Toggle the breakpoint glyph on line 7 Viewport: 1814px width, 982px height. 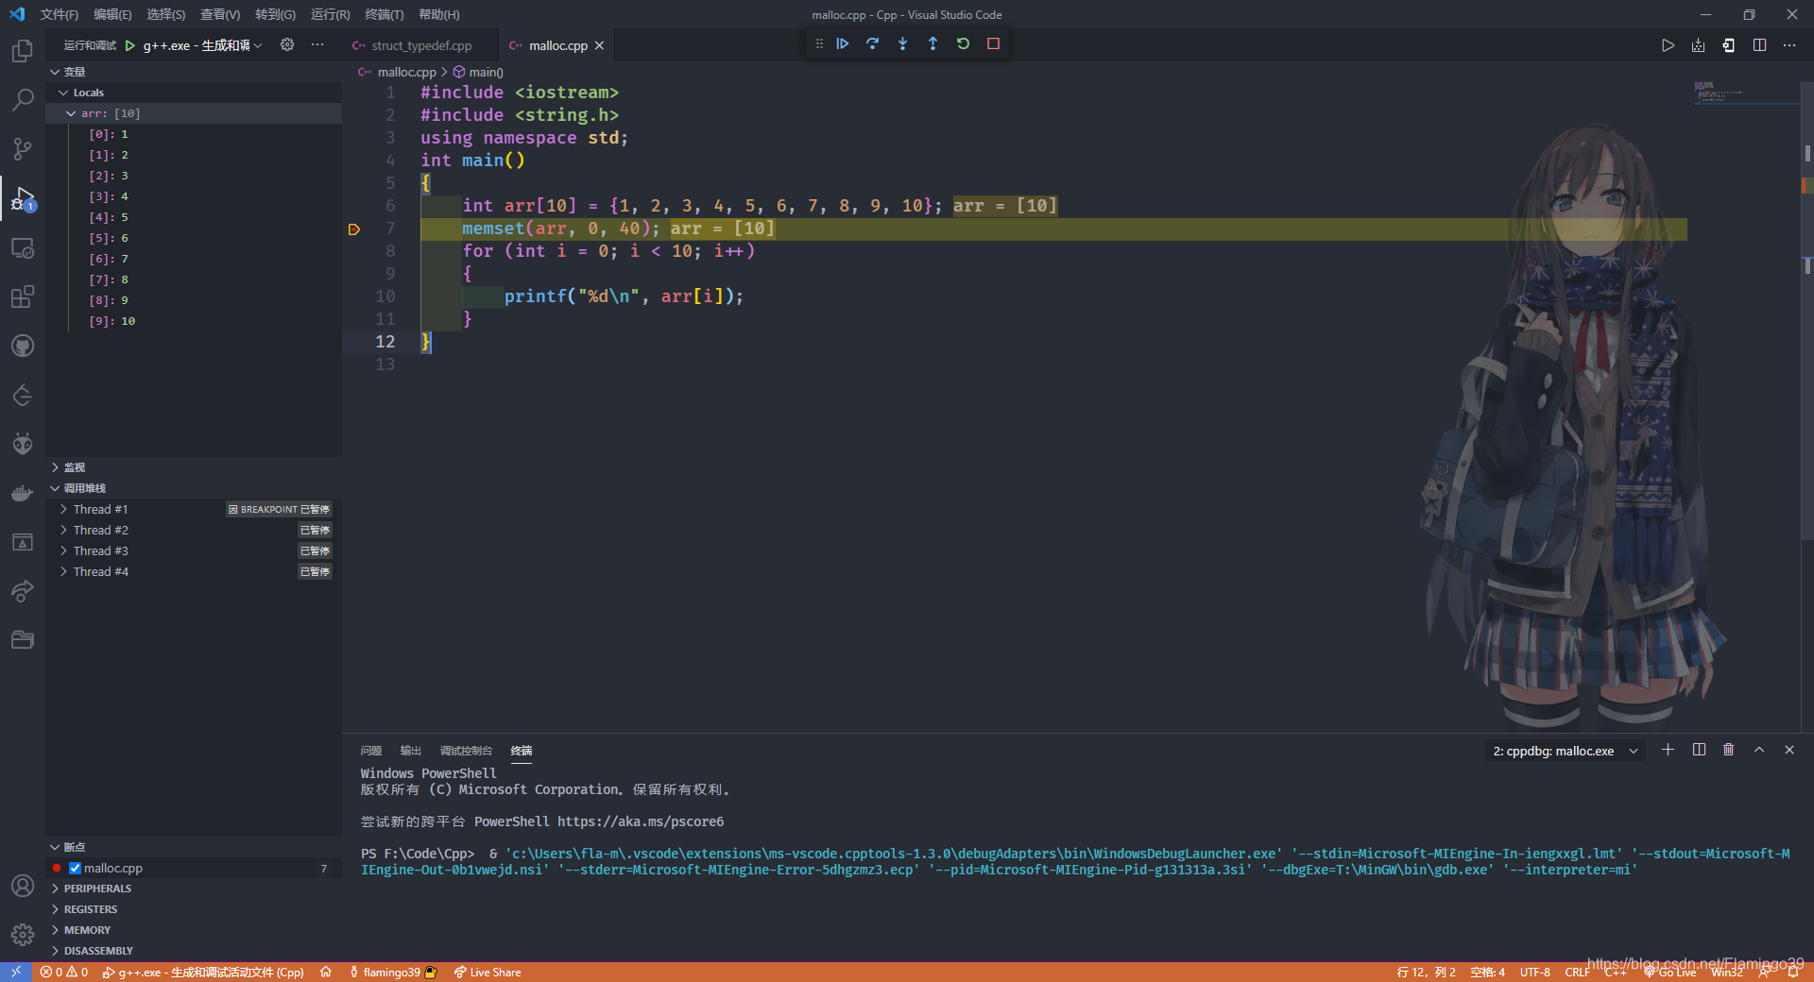tap(354, 229)
